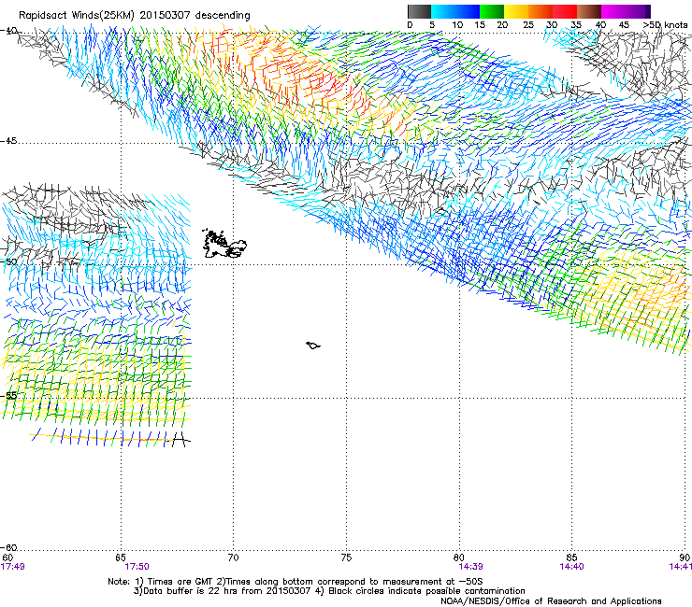Click the purple time label '17:50'
The image size is (692, 607).
pyautogui.click(x=137, y=567)
